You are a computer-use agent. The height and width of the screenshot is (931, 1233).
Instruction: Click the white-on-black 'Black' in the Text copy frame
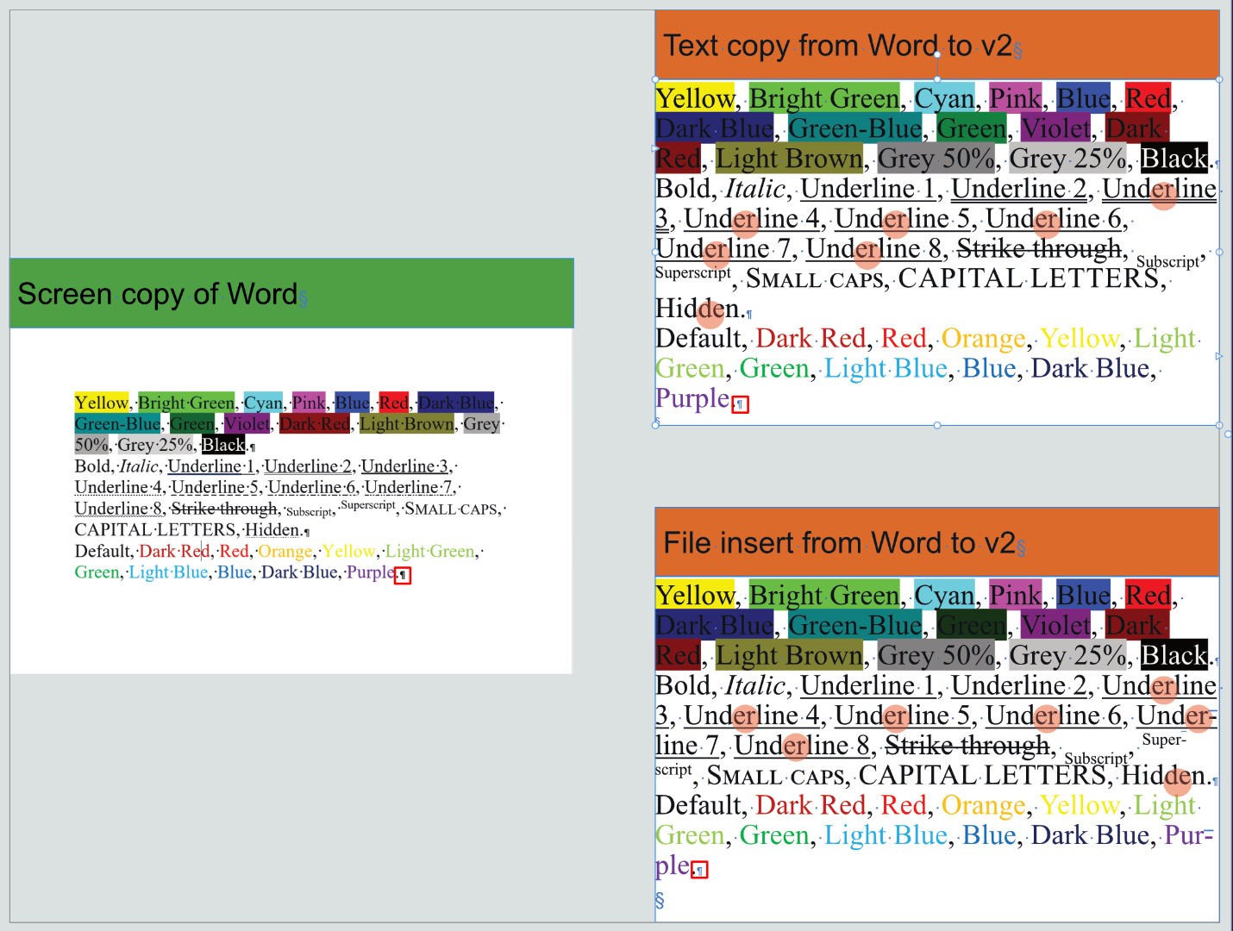click(x=1174, y=159)
